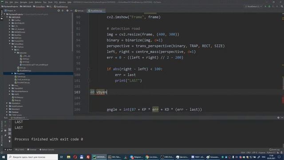Open Event Log
The height and width of the screenshot is (160, 284).
click(x=274, y=150)
